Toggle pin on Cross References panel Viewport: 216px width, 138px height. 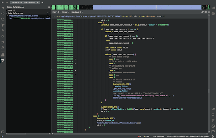(x=49, y=6)
